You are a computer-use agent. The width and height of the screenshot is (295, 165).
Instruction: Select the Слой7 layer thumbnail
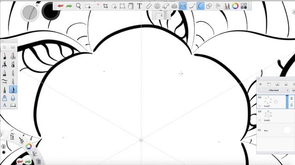tap(271, 101)
